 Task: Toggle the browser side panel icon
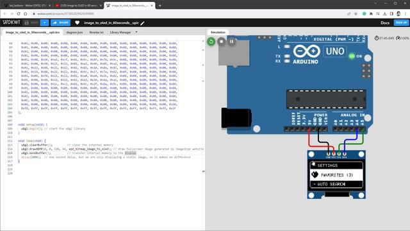tap(391, 13)
